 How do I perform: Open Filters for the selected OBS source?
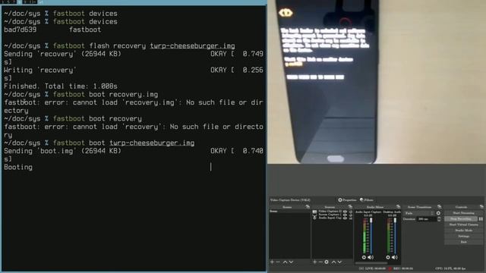(x=367, y=200)
